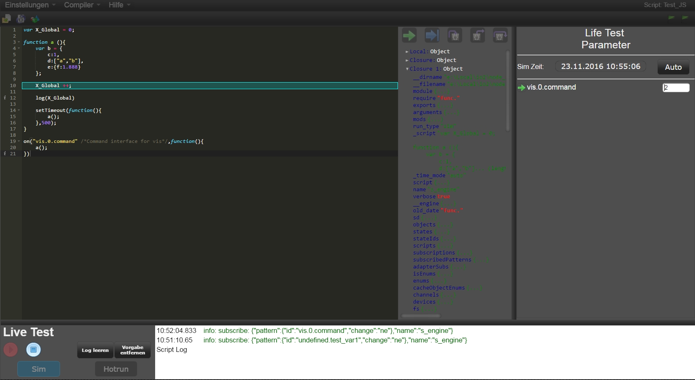The width and height of the screenshot is (695, 380).
Task: Expand the Local: Object tree node
Action: coord(407,52)
